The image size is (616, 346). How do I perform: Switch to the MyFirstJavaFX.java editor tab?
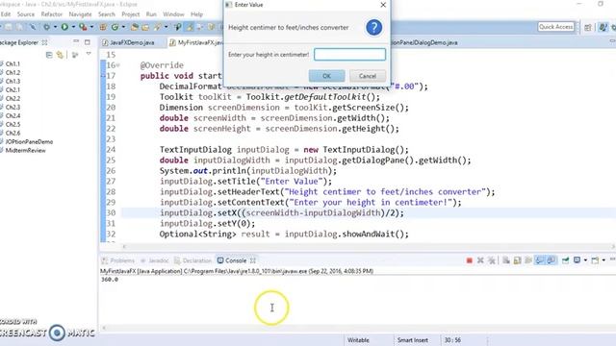pyautogui.click(x=196, y=42)
